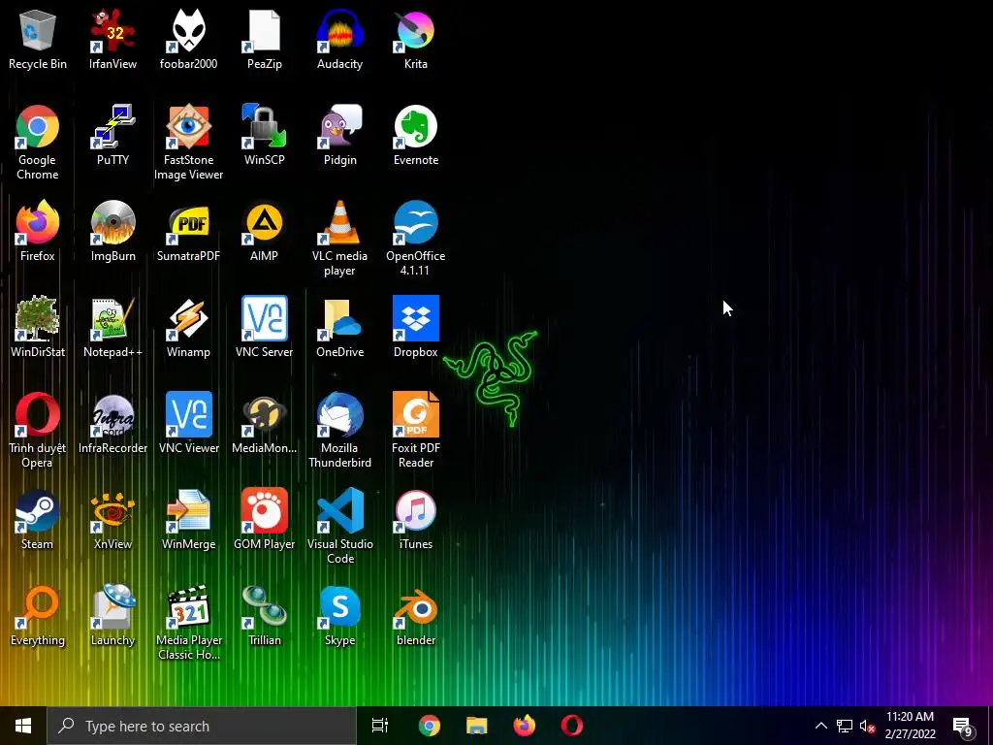
Task: Click the network status tray icon
Action: click(x=845, y=726)
